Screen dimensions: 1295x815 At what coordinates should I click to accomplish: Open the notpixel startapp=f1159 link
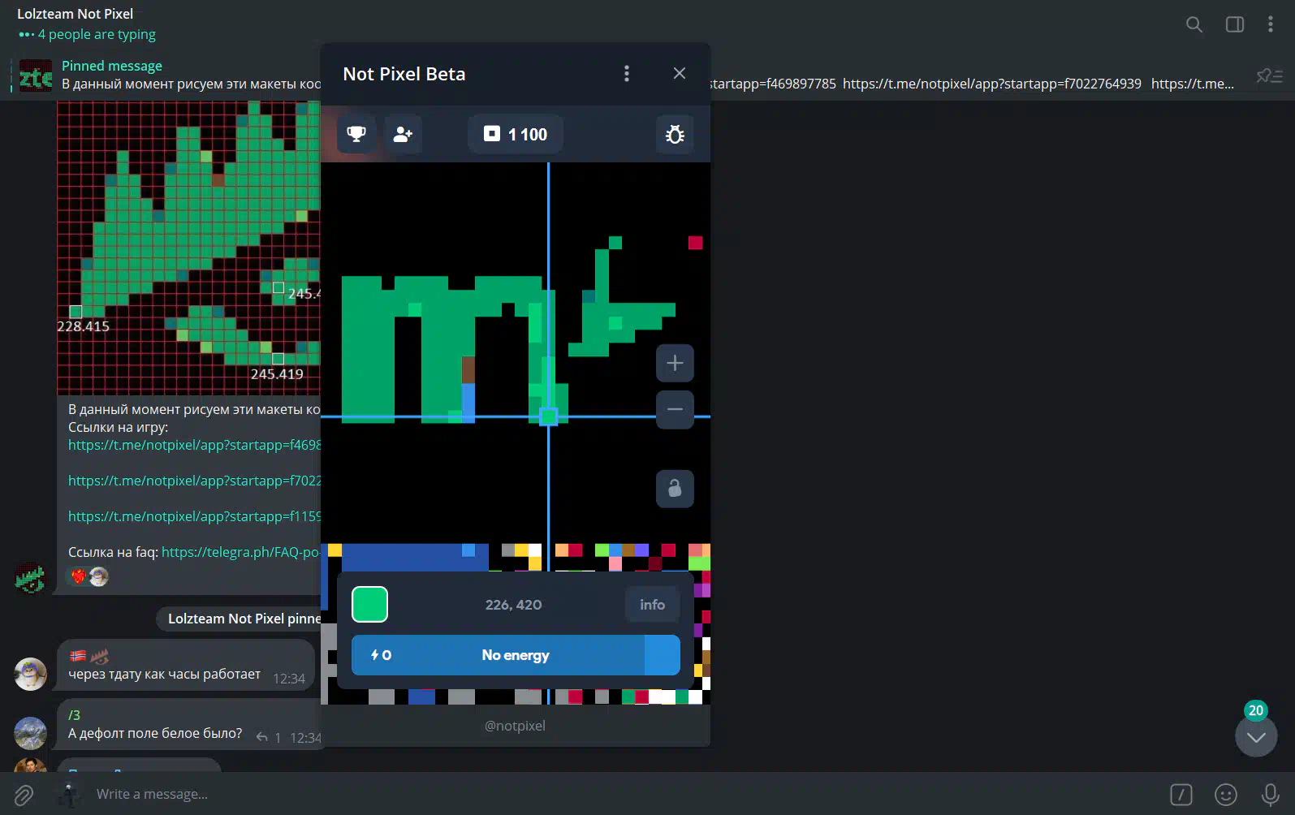(194, 516)
